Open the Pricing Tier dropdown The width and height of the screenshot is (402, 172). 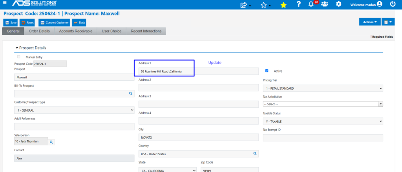click(x=323, y=88)
